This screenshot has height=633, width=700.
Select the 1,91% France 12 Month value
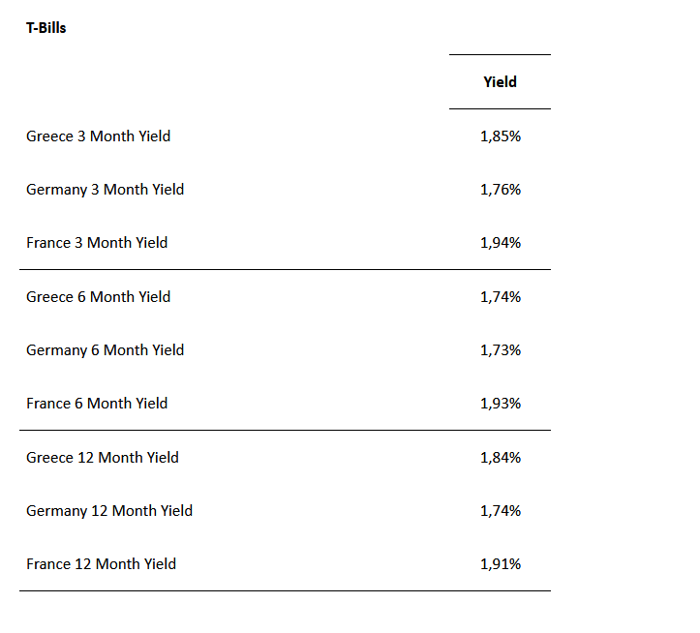[x=500, y=564]
